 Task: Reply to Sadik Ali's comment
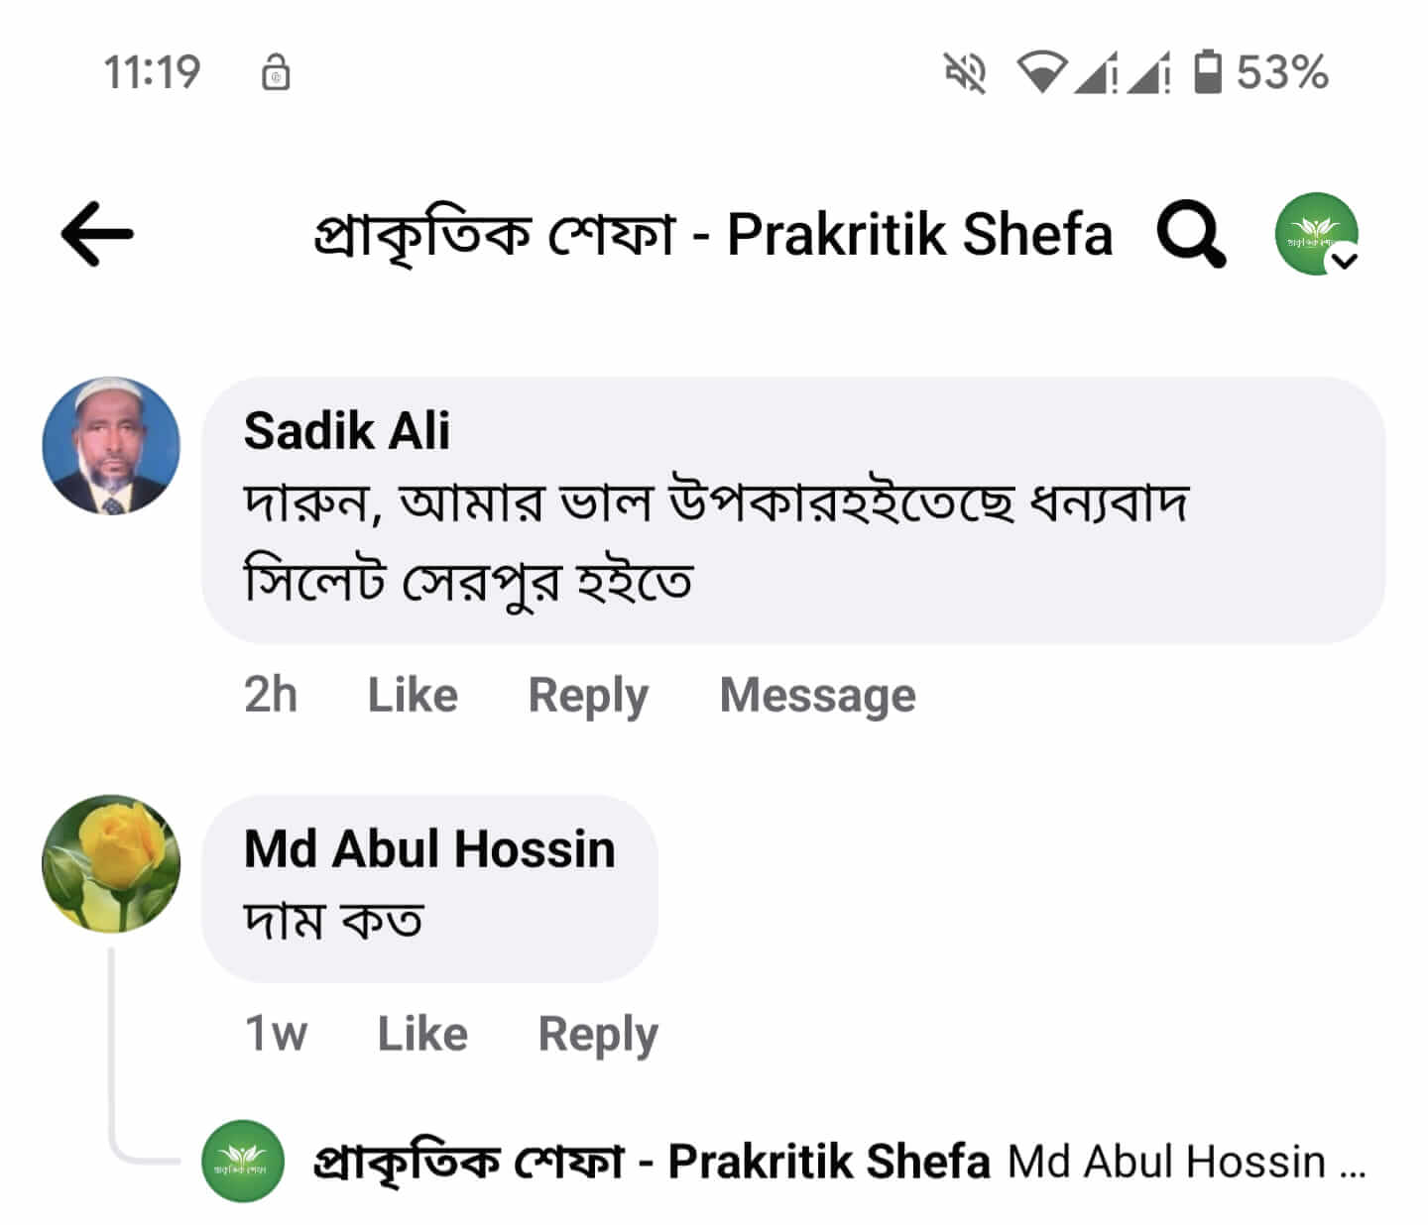click(588, 695)
